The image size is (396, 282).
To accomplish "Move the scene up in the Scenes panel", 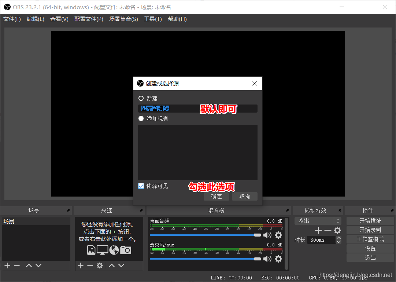I will click(29, 265).
